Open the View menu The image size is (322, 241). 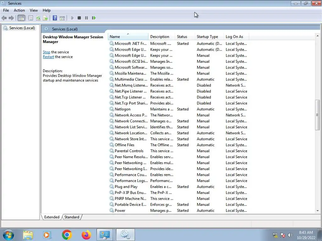point(34,10)
